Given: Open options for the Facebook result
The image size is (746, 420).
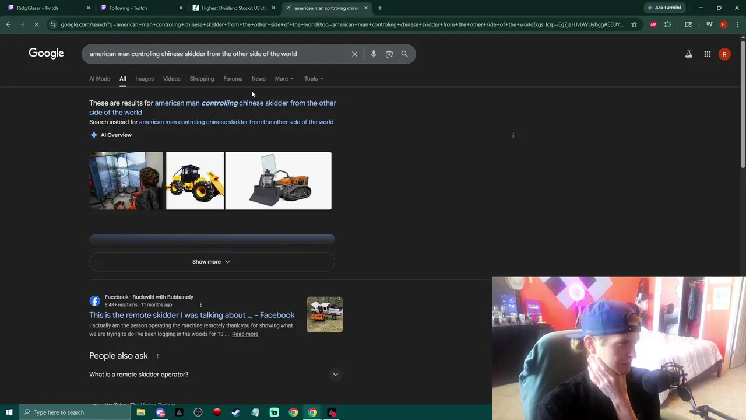Looking at the screenshot, I should tap(200, 304).
